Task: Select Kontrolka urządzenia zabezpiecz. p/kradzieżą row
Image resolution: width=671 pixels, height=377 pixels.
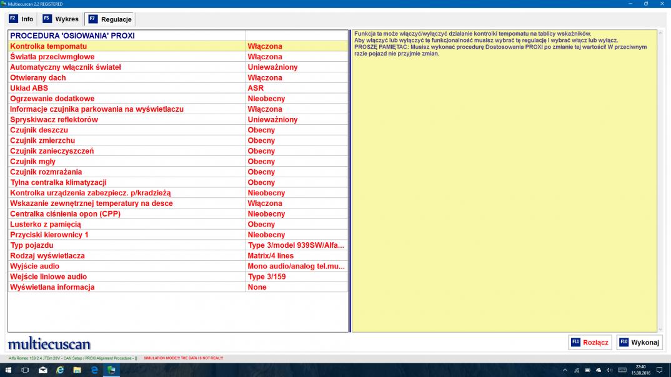Action: (178, 193)
